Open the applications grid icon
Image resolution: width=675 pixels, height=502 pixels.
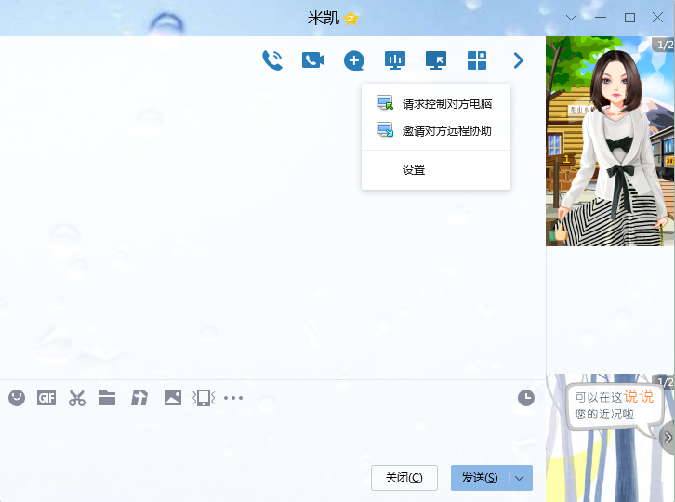477,60
